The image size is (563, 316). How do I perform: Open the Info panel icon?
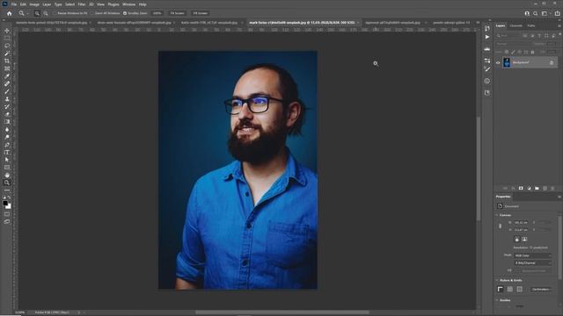click(487, 81)
